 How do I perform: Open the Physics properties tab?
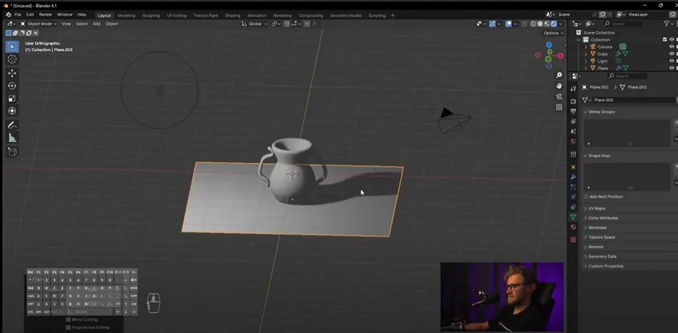(x=573, y=197)
